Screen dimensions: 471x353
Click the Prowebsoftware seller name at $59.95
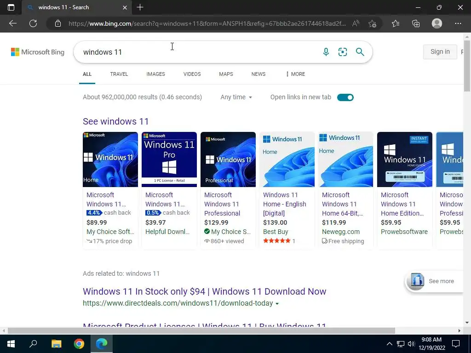click(404, 232)
